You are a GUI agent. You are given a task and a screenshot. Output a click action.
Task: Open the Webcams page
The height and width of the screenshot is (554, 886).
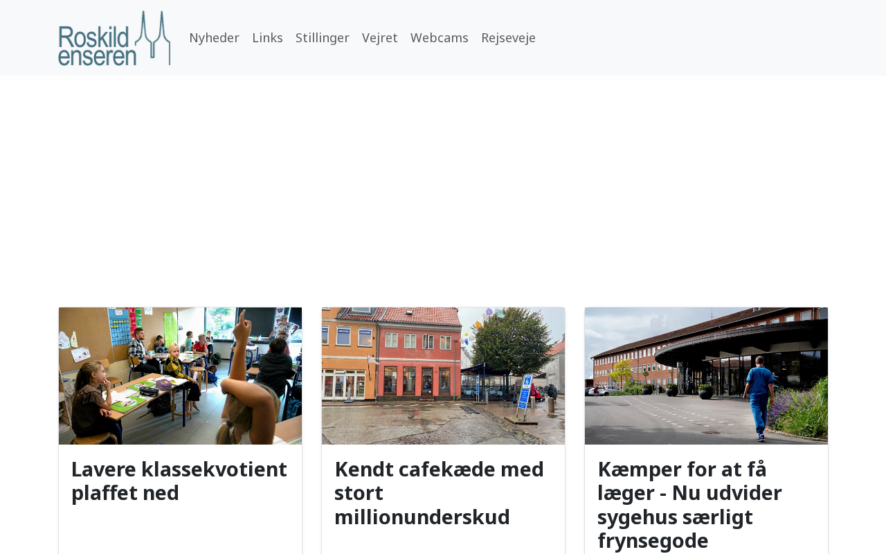440,37
